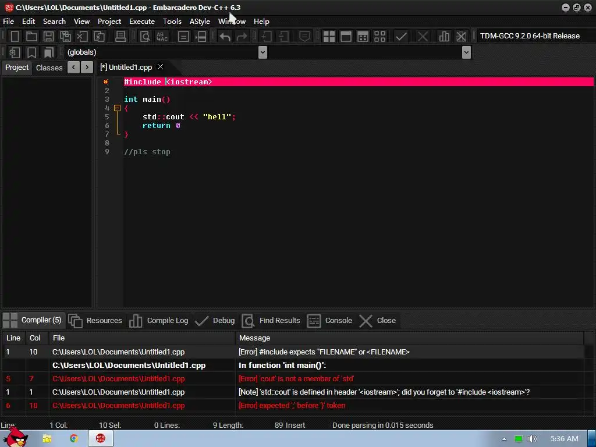Click the Find magnifier toolbar icon

tap(145, 37)
